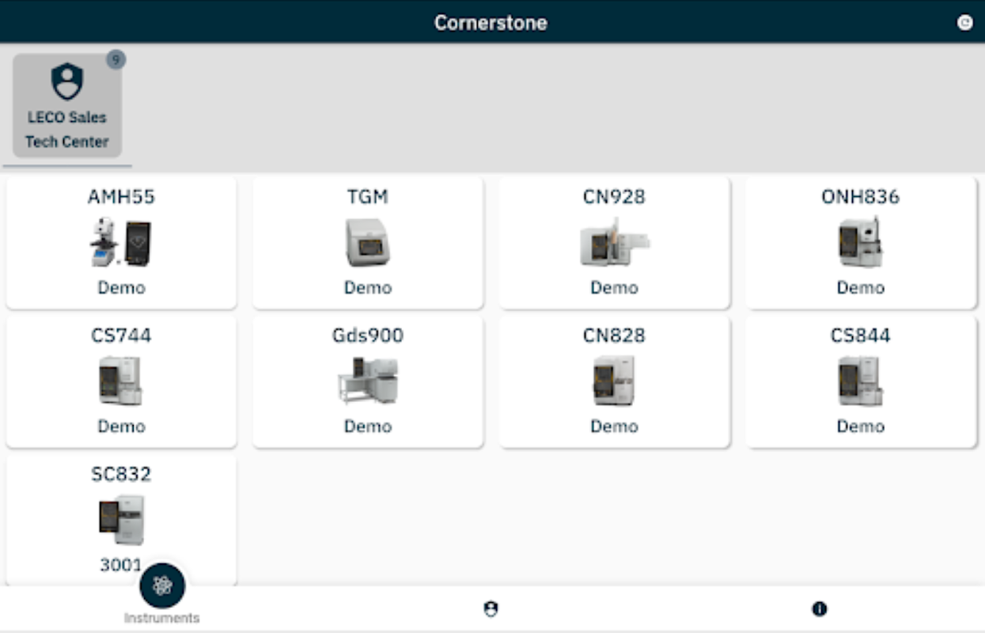Image resolution: width=985 pixels, height=633 pixels.
Task: Select the Instruments tab label
Action: tap(162, 618)
